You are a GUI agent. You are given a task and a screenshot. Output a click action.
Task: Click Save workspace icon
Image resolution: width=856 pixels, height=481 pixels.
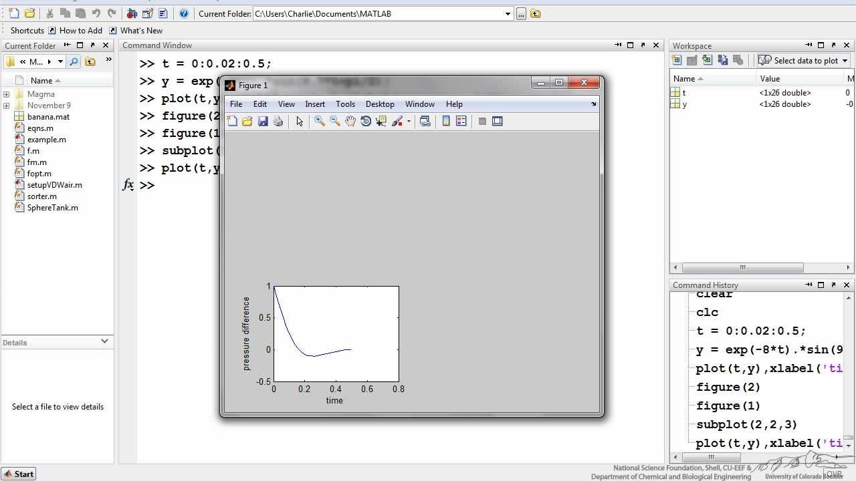[723, 60]
